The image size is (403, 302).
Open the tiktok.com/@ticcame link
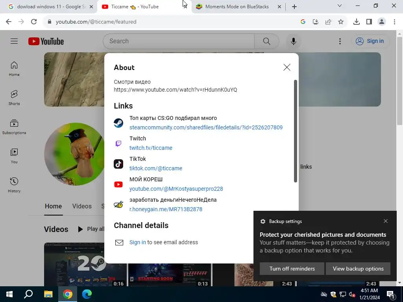tap(156, 168)
